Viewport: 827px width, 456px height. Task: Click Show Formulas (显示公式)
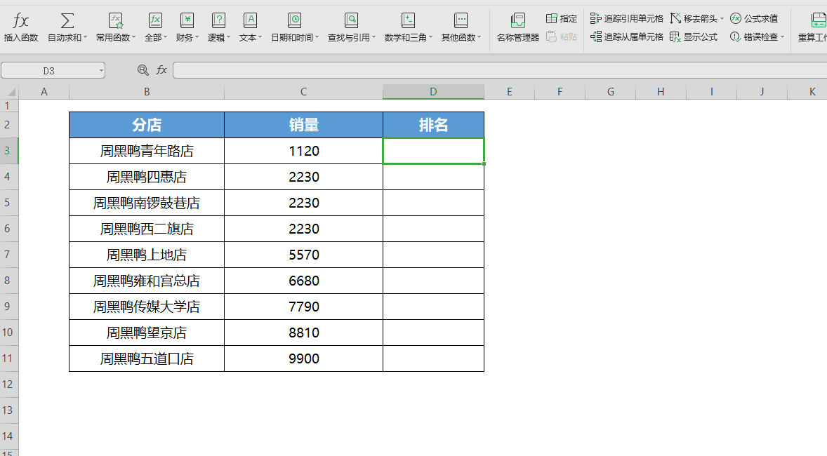[x=694, y=37]
